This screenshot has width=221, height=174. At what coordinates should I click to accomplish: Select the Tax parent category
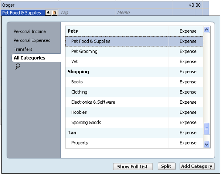pyautogui.click(x=134, y=133)
